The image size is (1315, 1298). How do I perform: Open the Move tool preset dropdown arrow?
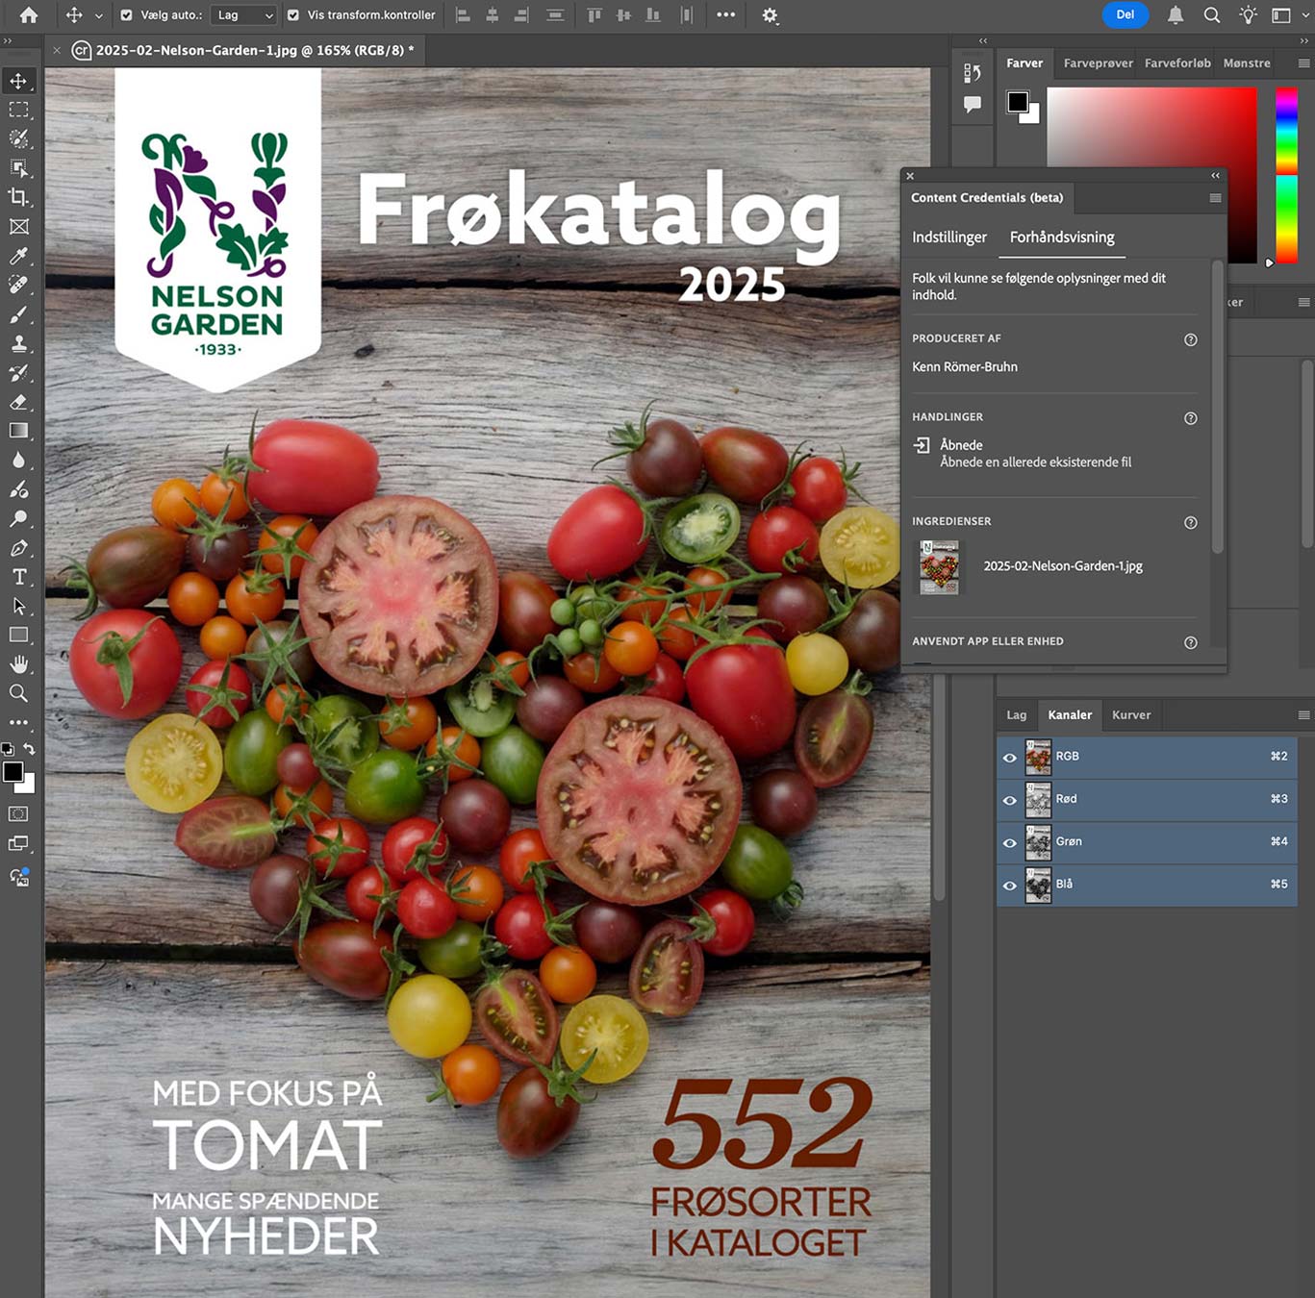click(x=99, y=14)
